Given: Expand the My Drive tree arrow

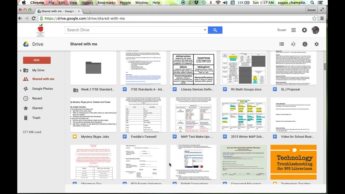Looking at the screenshot, I should tap(20, 70).
